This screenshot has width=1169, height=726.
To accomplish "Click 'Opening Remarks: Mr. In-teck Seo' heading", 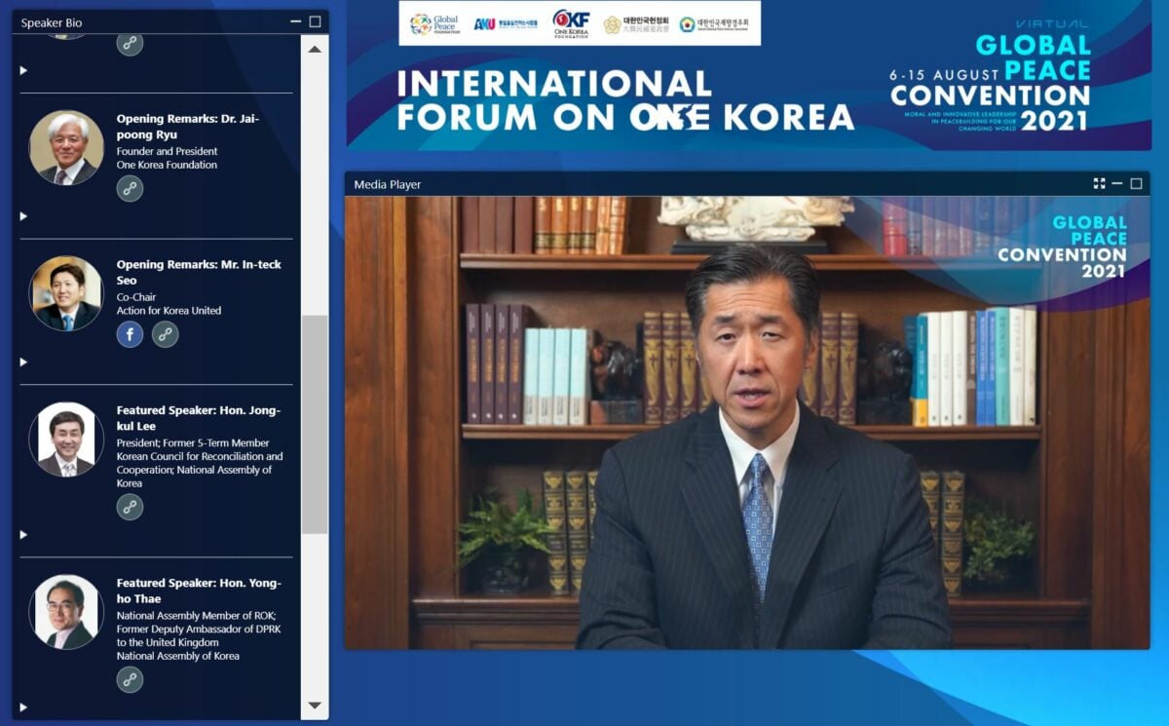I will point(199,272).
